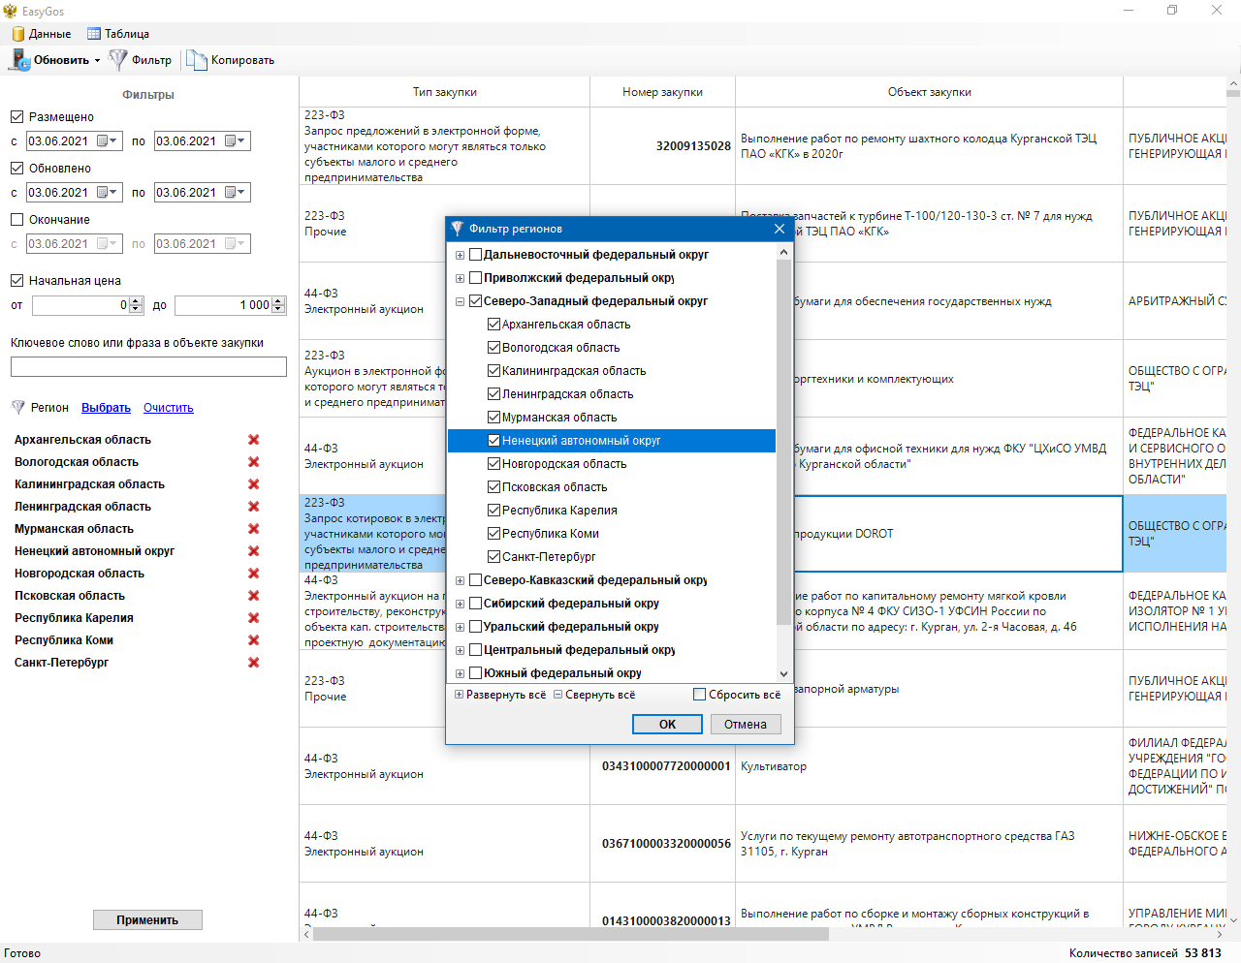Viewport: 1241px width, 963px height.
Task: Remove Республика Коми with red X
Action: pyautogui.click(x=254, y=640)
